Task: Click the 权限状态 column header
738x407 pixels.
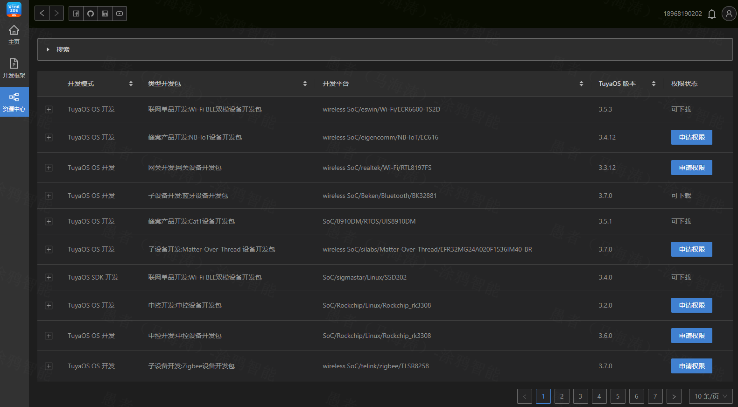Action: [x=684, y=84]
